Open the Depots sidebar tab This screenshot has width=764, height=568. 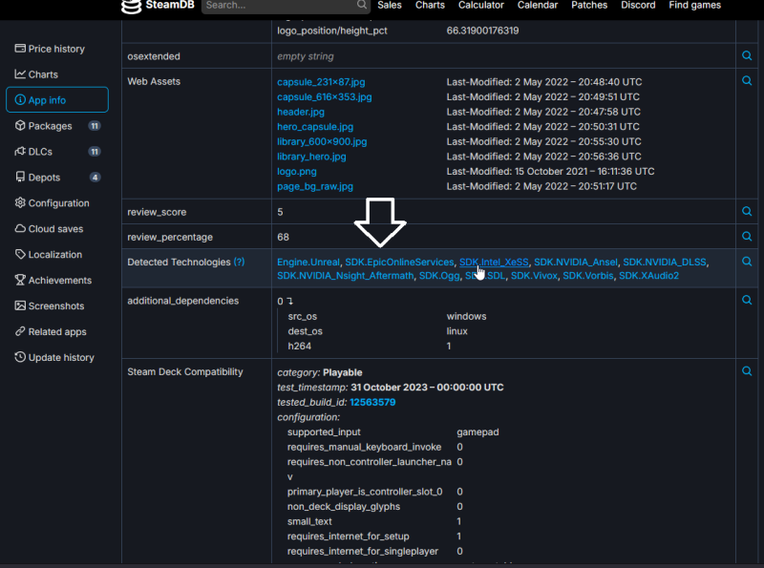pyautogui.click(x=57, y=178)
